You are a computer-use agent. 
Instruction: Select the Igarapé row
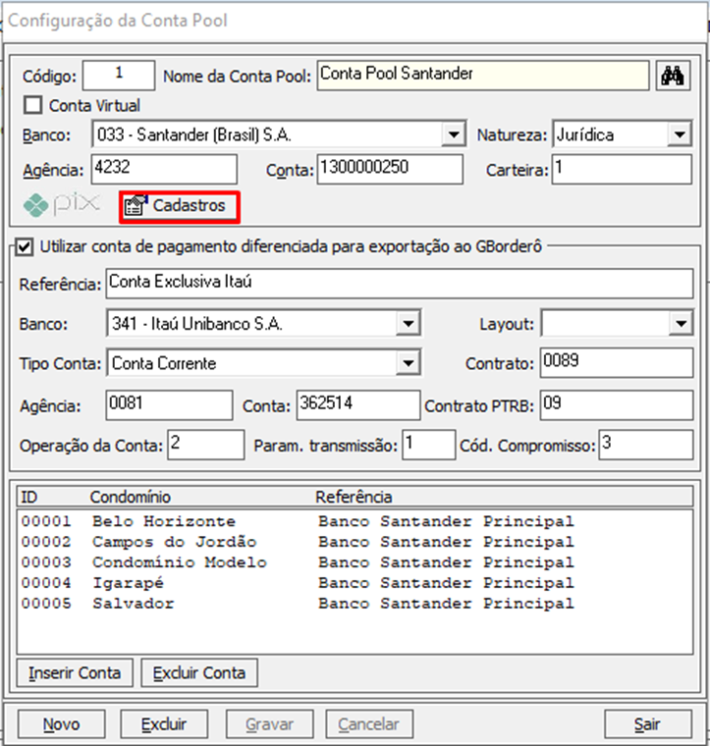[355, 583]
